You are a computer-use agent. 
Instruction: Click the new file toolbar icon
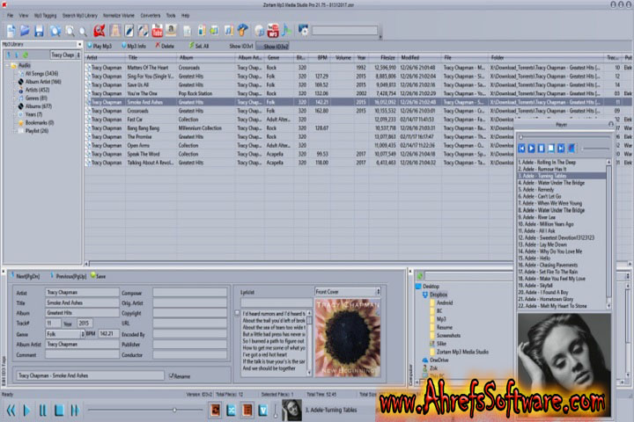[11, 31]
